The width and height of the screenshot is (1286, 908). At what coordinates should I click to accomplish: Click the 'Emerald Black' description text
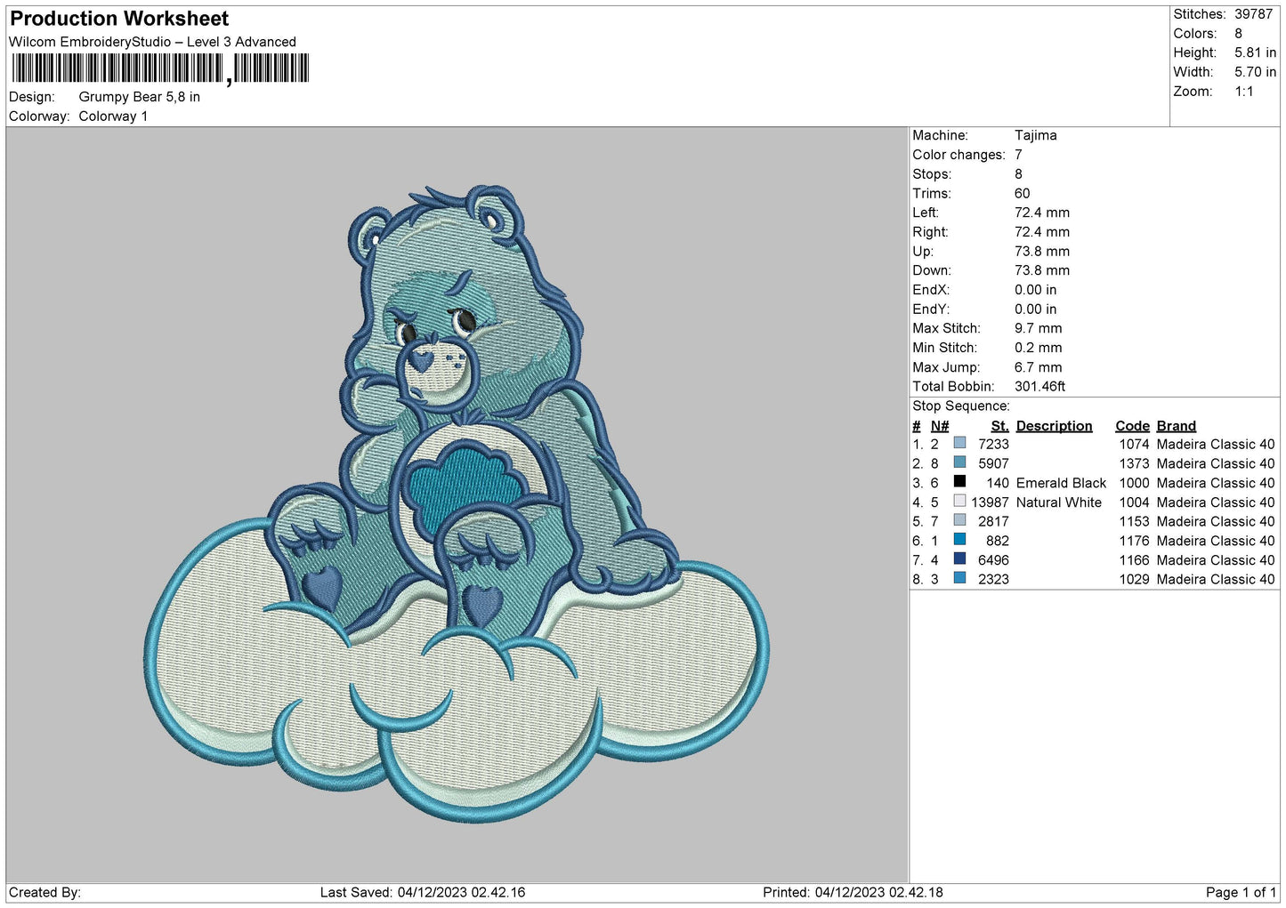tap(1061, 484)
